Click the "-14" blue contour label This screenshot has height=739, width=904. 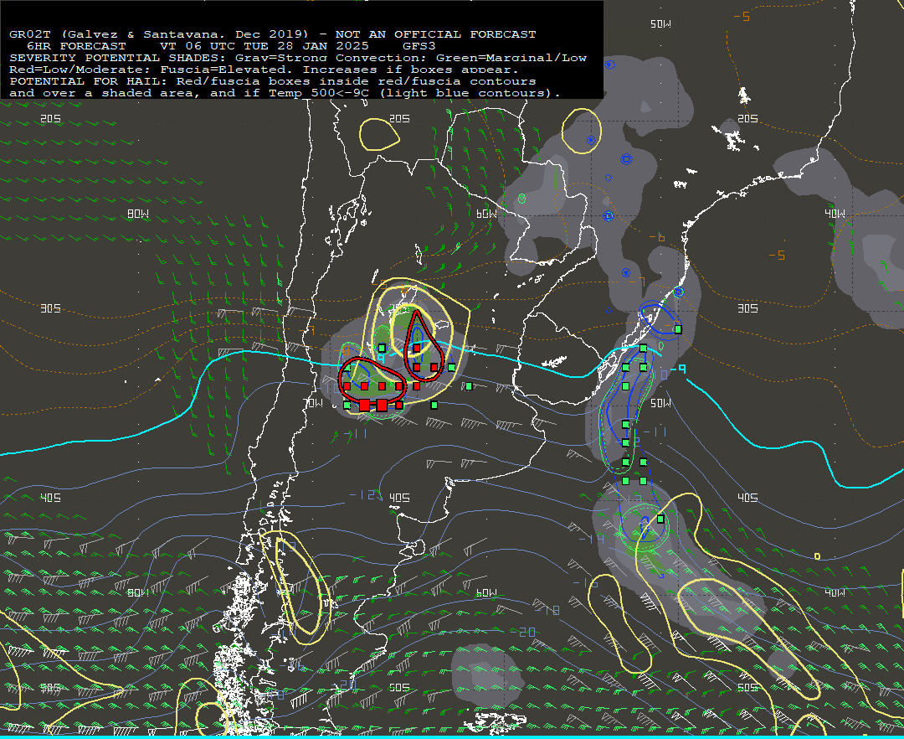point(591,538)
